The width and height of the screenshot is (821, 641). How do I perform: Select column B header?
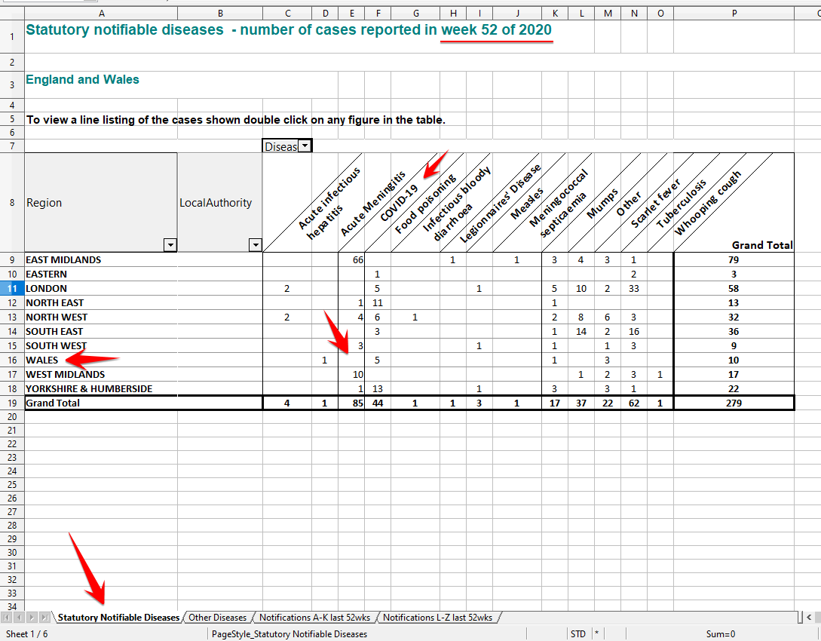pyautogui.click(x=220, y=14)
